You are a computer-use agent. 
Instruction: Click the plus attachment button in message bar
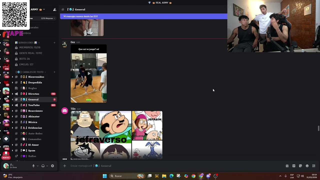pos(64,166)
